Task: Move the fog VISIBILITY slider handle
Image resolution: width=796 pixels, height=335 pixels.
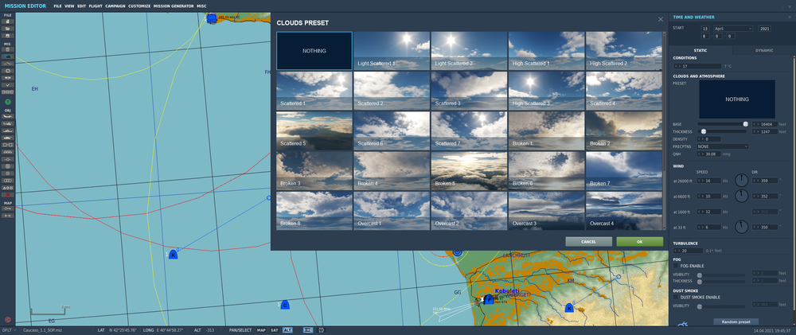Action: tap(700, 275)
